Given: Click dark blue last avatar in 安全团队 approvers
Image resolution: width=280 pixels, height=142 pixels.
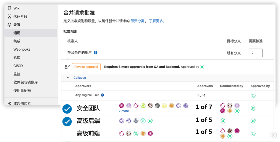Looking at the screenshot, I should tap(186, 106).
